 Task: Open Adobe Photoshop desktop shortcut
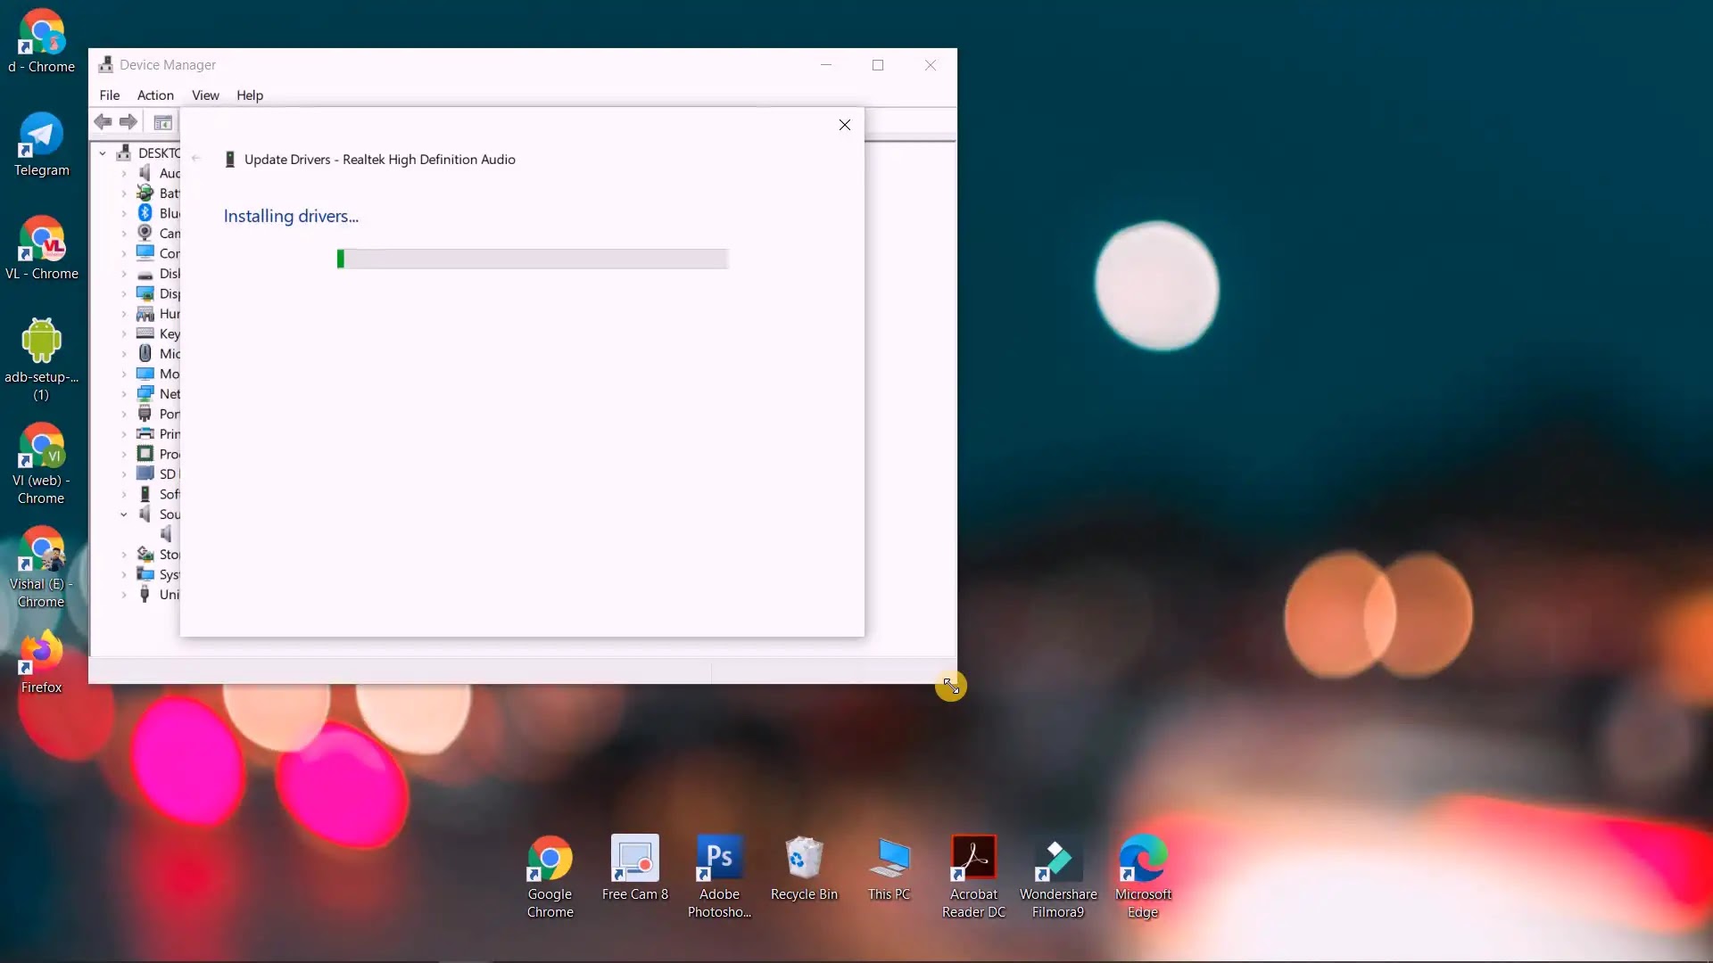(719, 860)
